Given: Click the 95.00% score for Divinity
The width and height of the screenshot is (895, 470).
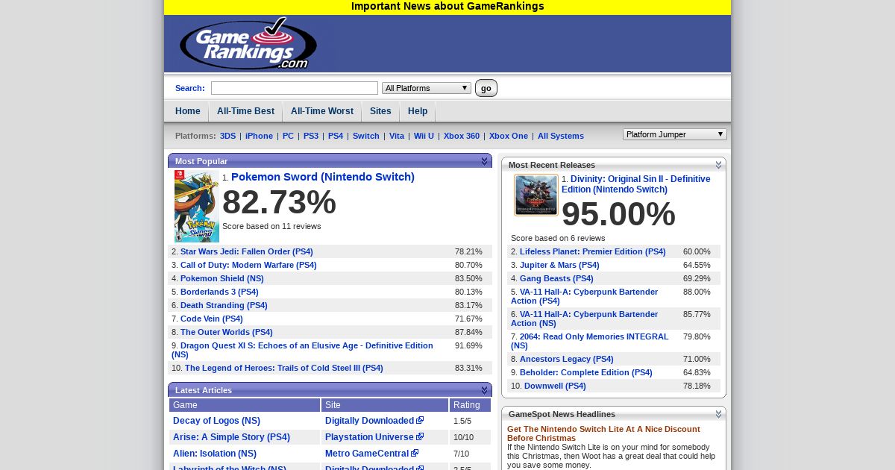Looking at the screenshot, I should click(x=618, y=215).
